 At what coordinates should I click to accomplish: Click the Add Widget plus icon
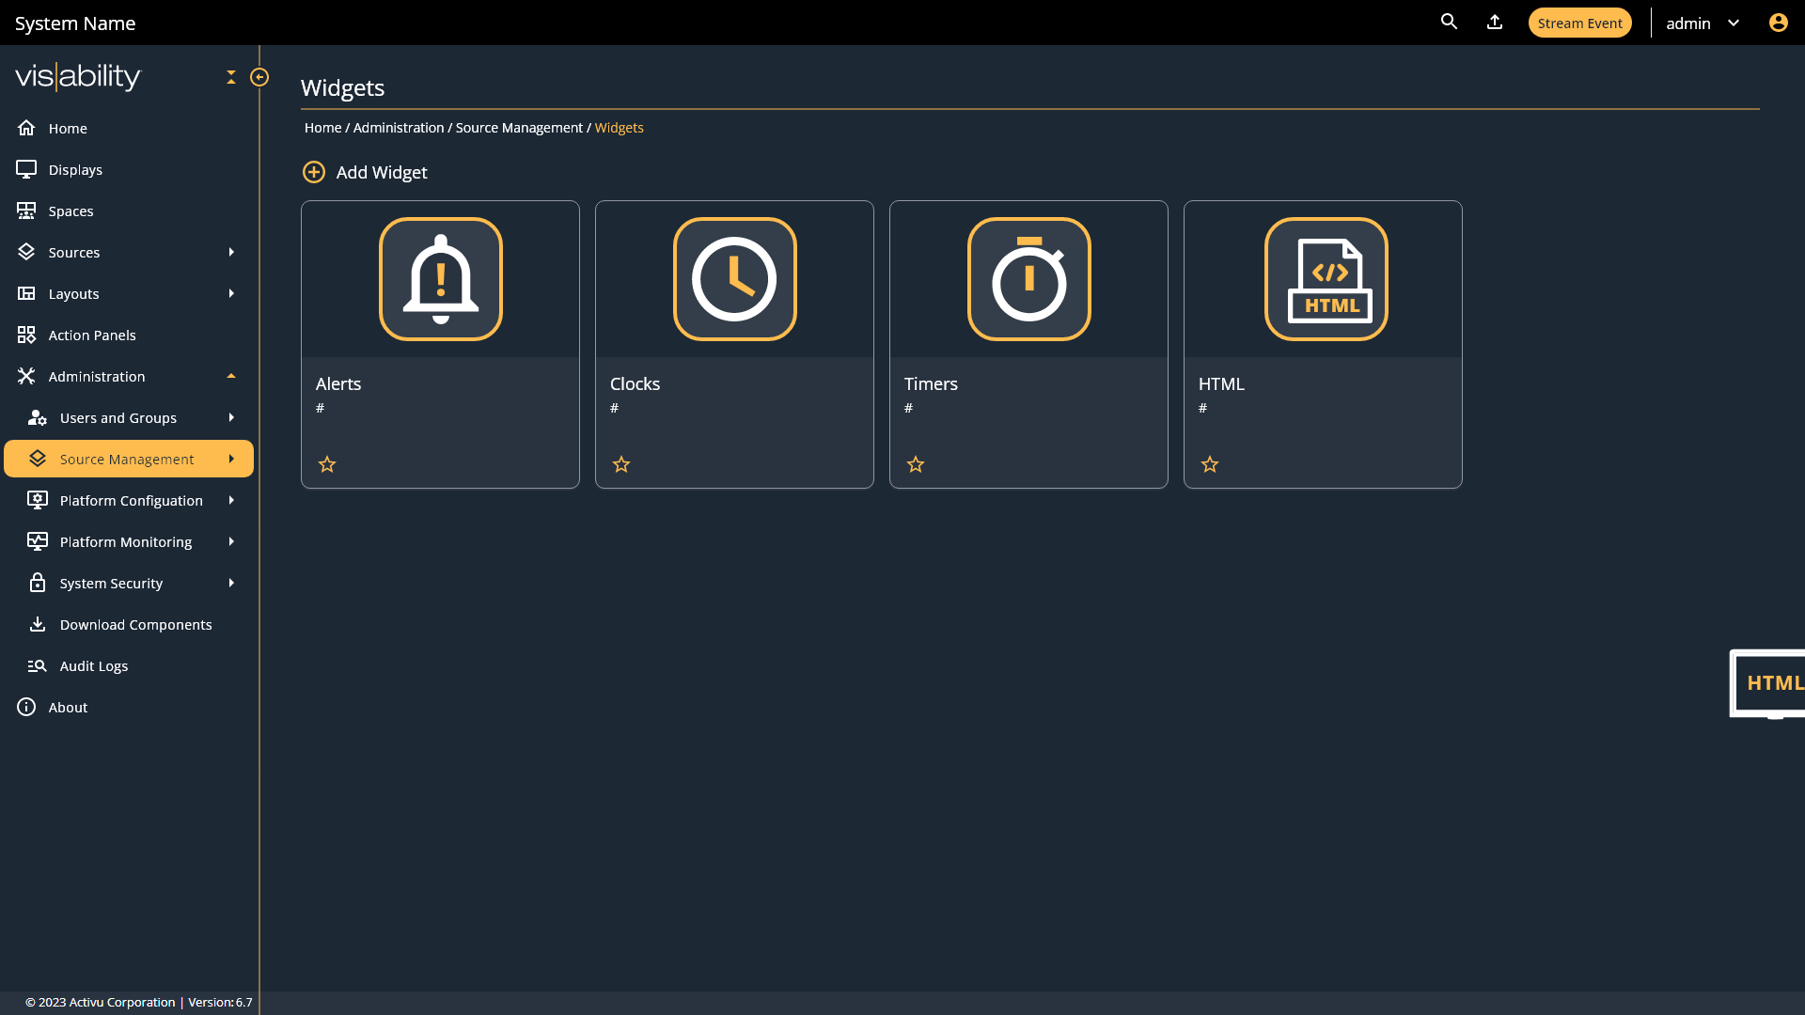[314, 172]
